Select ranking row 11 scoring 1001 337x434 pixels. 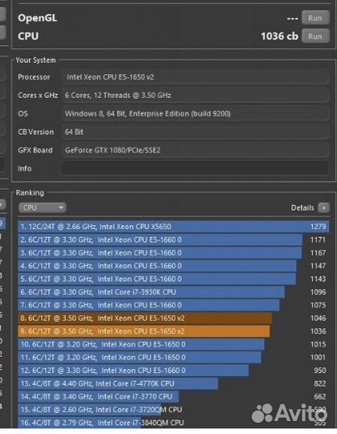[174, 358]
